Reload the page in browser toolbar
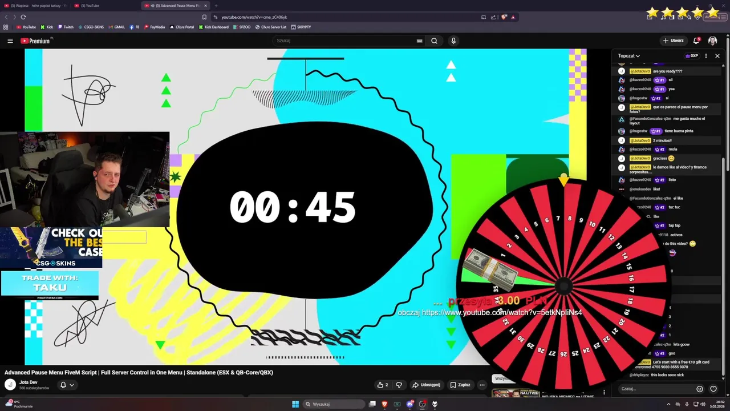The image size is (730, 411). pyautogui.click(x=23, y=17)
